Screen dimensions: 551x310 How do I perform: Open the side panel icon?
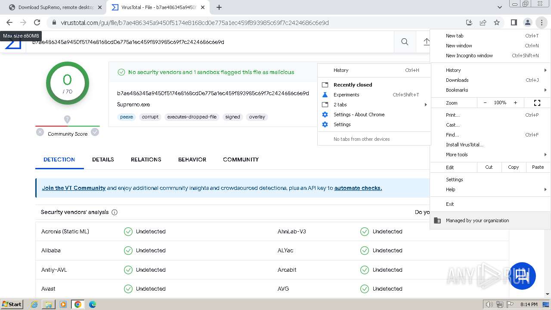(514, 22)
